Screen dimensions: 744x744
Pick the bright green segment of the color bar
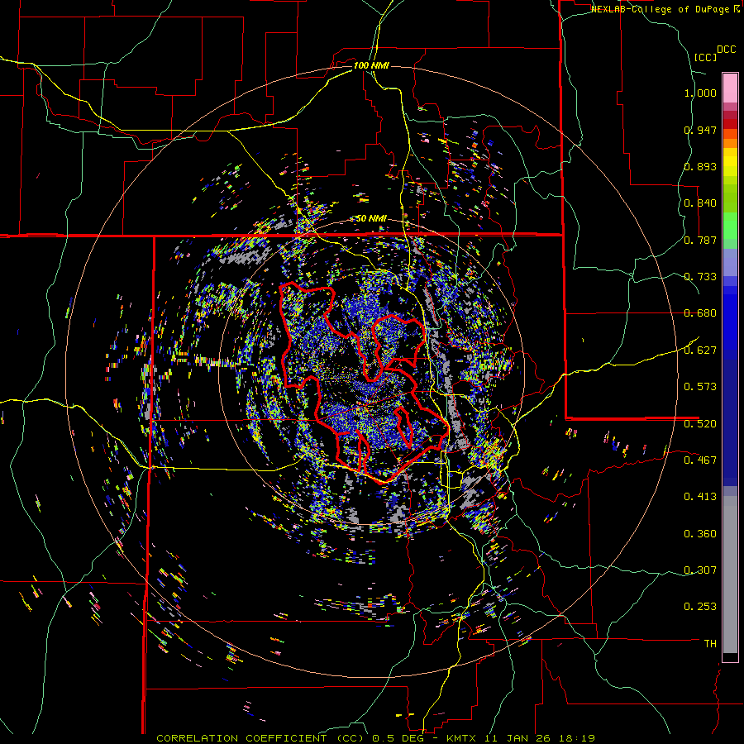point(730,226)
